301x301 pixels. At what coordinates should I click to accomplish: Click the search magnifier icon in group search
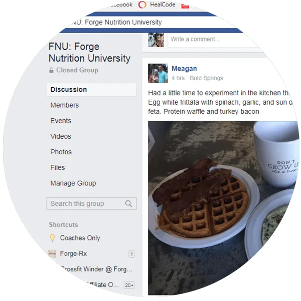pyautogui.click(x=128, y=203)
